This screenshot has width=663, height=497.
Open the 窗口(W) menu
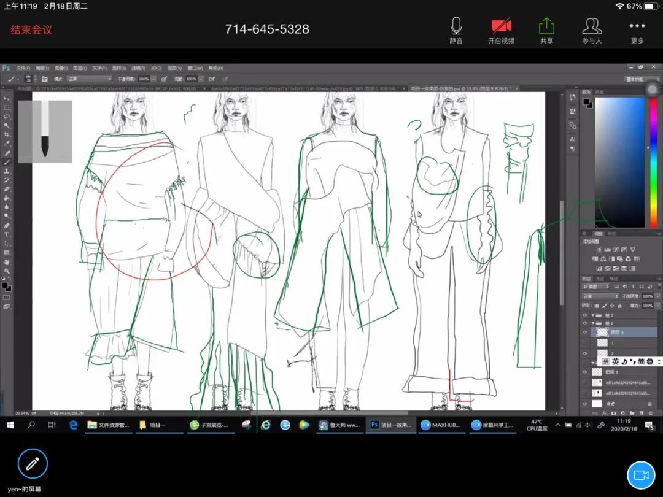(195, 68)
